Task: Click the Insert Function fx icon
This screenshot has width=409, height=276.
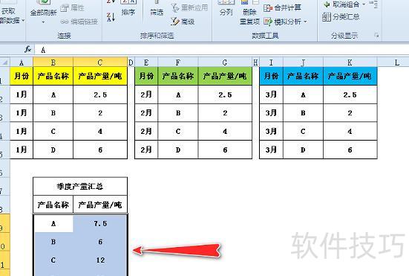Action: click(28, 49)
